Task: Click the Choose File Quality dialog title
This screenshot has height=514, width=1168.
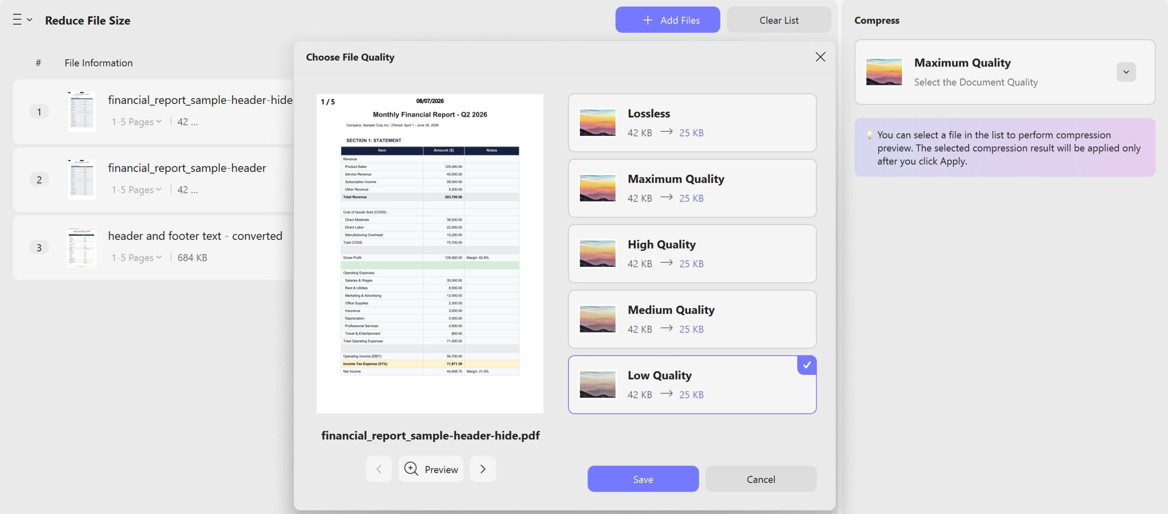Action: click(x=350, y=57)
